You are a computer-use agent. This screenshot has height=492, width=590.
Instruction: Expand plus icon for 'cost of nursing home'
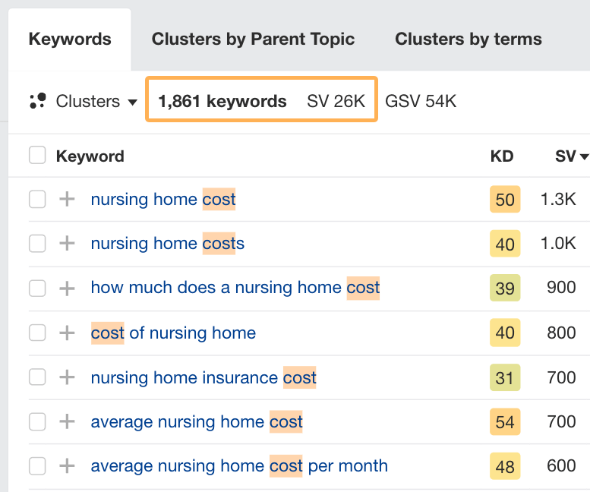68,333
